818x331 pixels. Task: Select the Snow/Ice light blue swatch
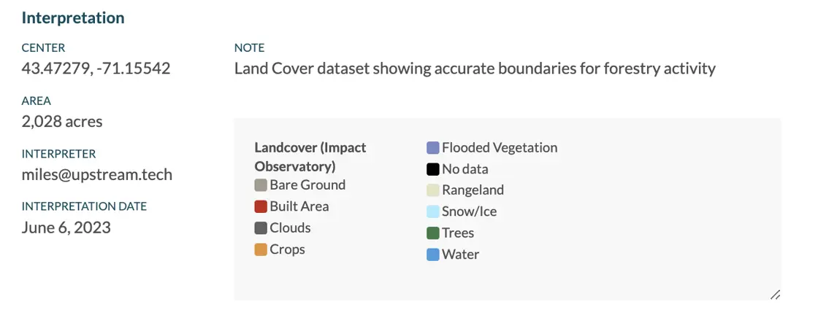coord(433,212)
